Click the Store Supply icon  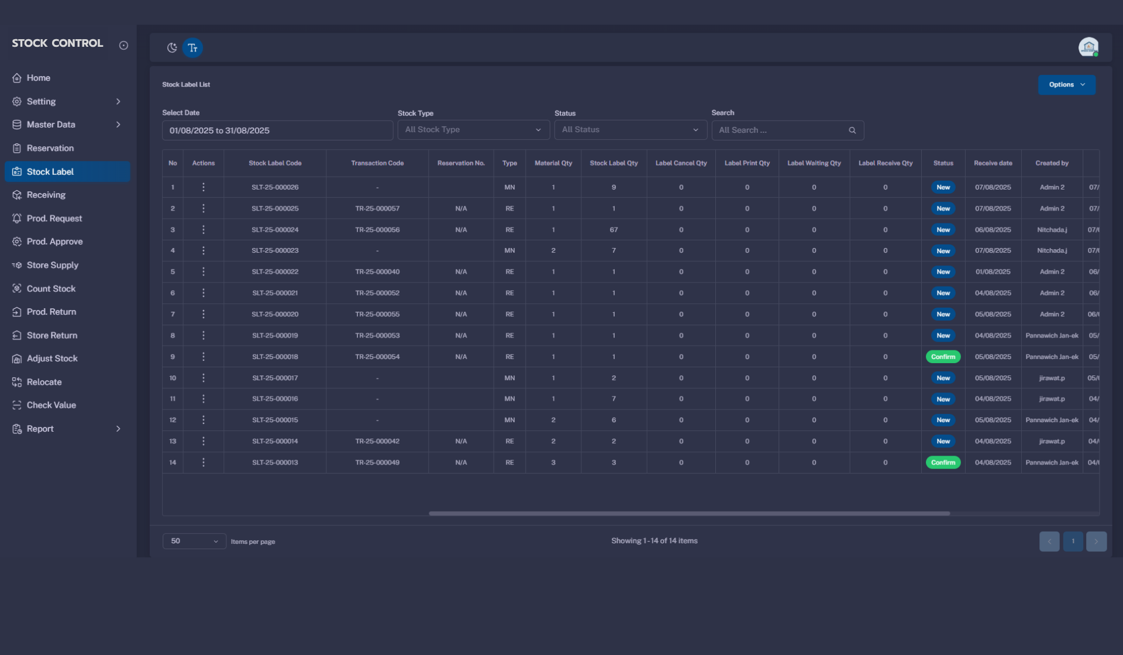tap(17, 265)
